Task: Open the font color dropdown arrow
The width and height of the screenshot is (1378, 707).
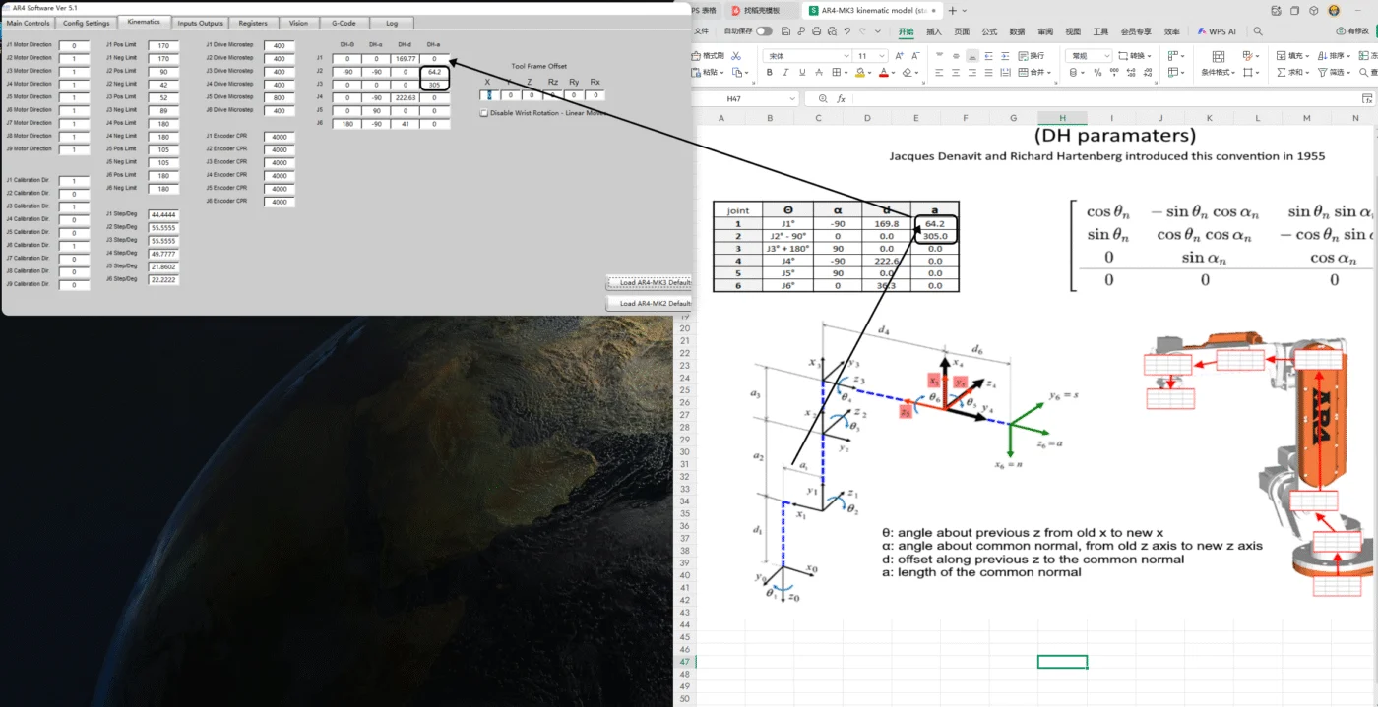Action: [894, 73]
